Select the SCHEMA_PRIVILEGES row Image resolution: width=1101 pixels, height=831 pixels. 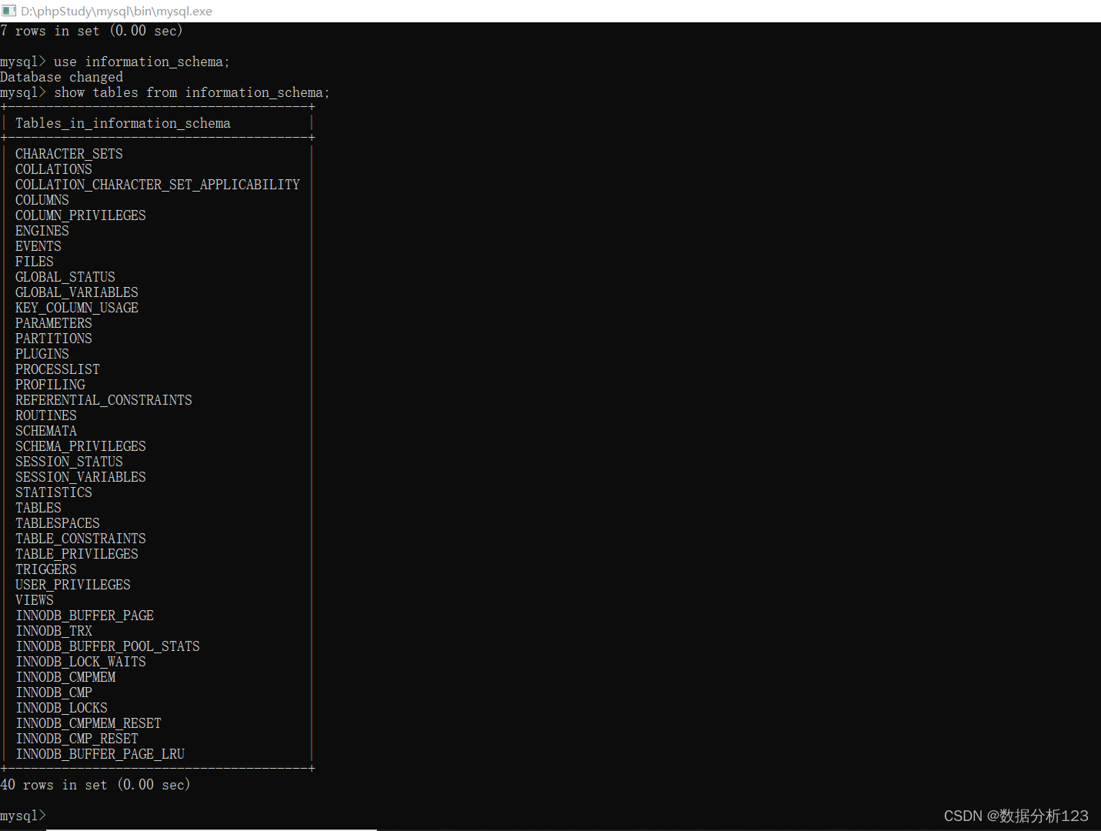(x=81, y=446)
